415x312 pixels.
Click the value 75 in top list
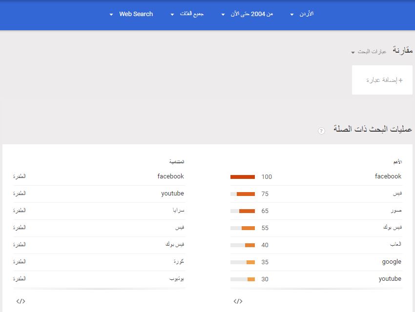[265, 194]
